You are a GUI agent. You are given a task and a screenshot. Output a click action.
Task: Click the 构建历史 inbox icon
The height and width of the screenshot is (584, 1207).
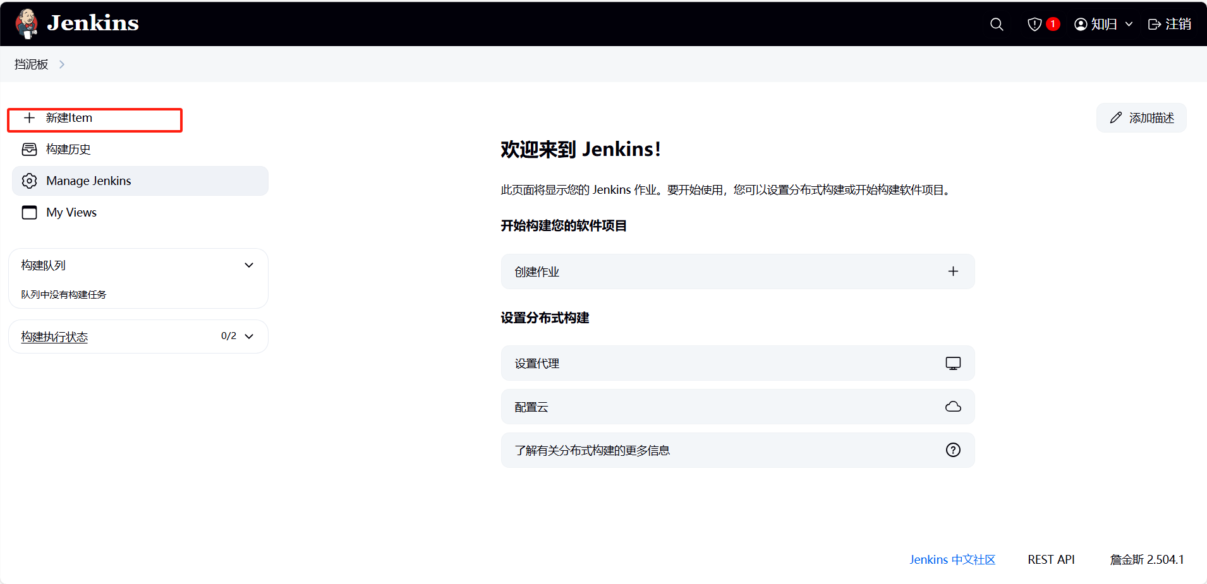29,150
